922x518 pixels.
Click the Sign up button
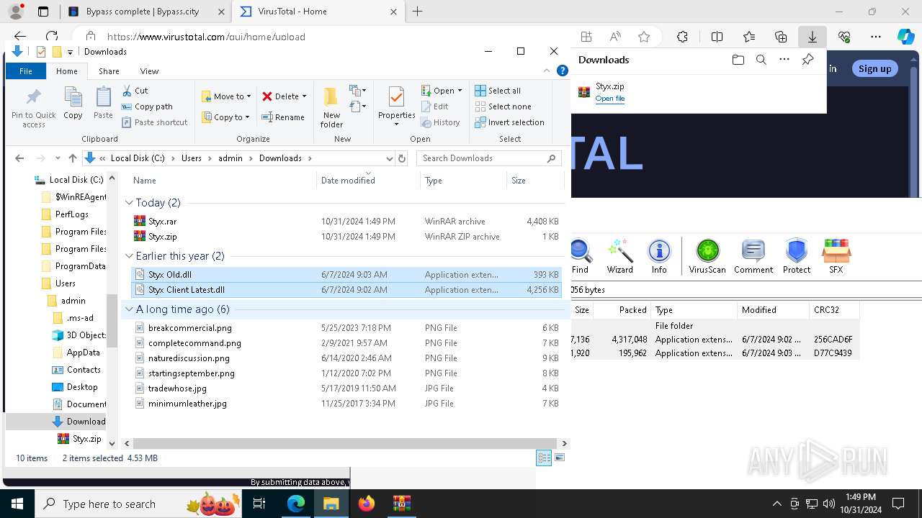pyautogui.click(x=874, y=68)
